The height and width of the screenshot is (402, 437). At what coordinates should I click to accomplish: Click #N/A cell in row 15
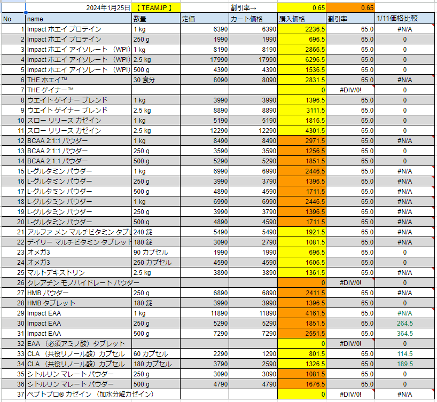(404, 171)
